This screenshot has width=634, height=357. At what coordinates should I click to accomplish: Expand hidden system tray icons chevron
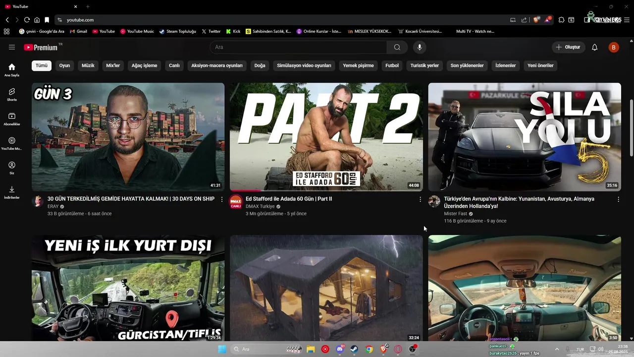click(x=557, y=349)
